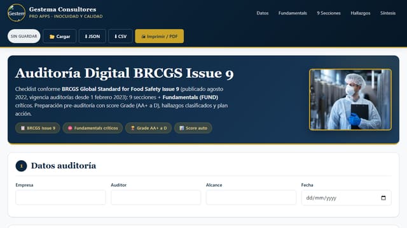
Task: Download the CSV export
Action: tap(120, 36)
